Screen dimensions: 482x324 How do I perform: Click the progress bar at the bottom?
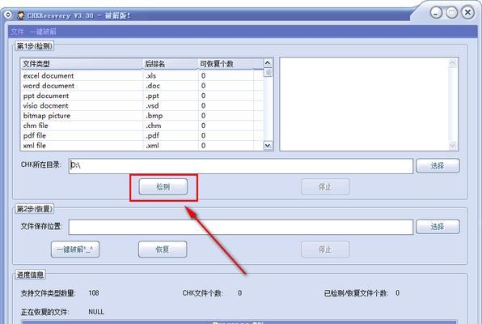(x=239, y=322)
